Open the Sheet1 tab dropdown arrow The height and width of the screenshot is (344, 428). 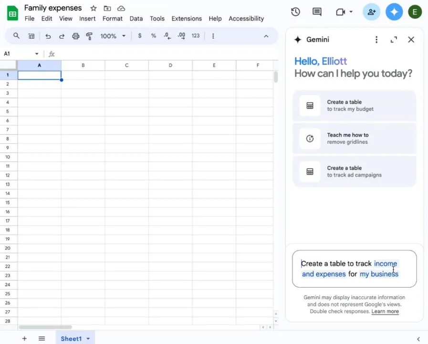click(x=88, y=339)
